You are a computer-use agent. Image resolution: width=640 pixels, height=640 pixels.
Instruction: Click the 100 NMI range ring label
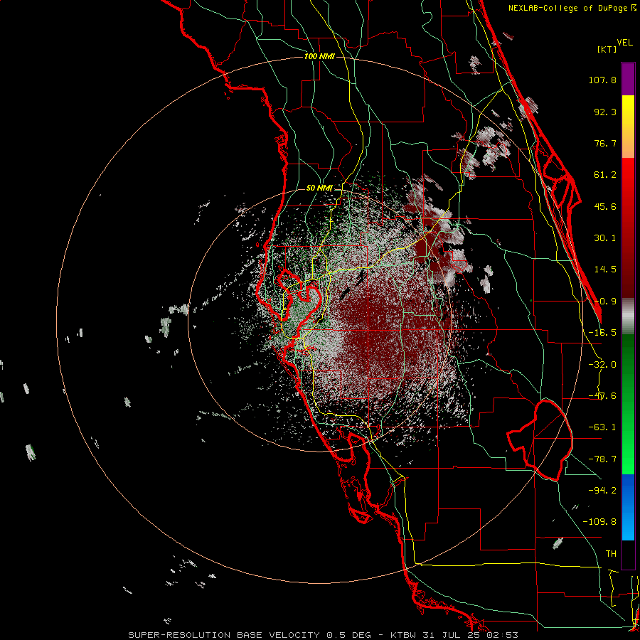coord(319,56)
